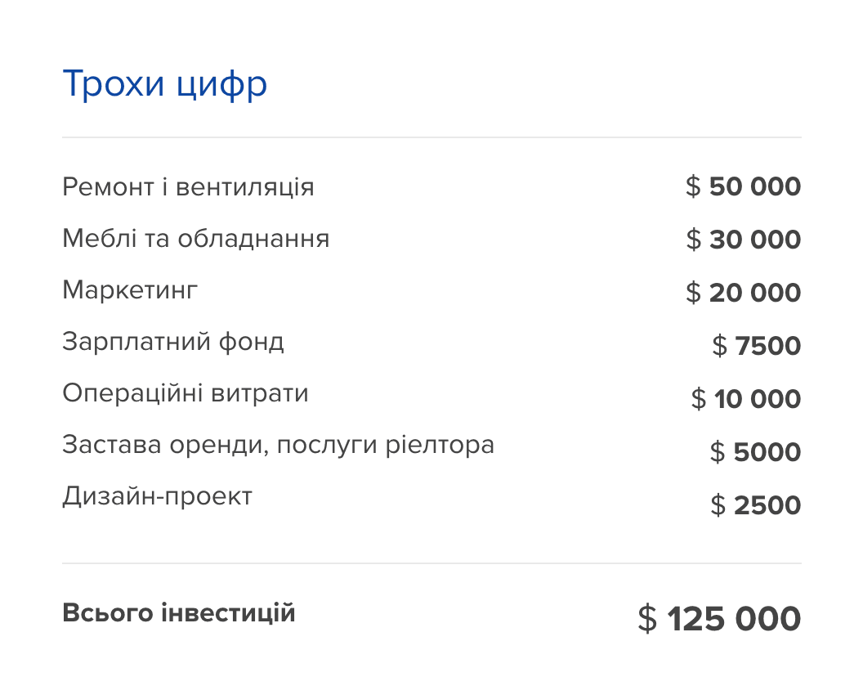Click the $ 5000 amount
Viewport: 863px width, 677px height.
click(755, 451)
